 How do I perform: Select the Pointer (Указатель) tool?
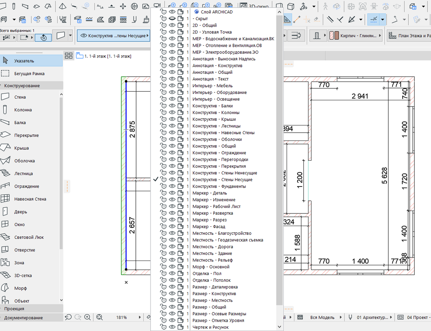pos(31,61)
